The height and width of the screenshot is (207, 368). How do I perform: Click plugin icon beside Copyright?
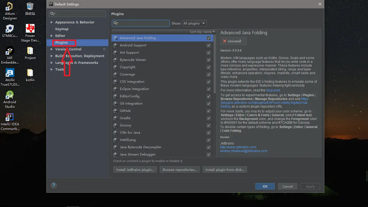115,67
